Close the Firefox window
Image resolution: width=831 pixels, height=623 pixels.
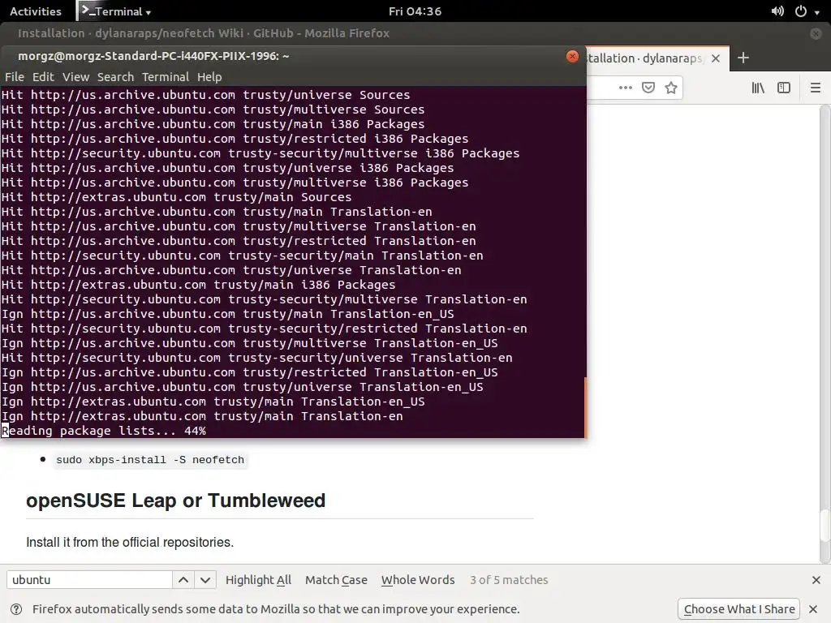(x=816, y=33)
